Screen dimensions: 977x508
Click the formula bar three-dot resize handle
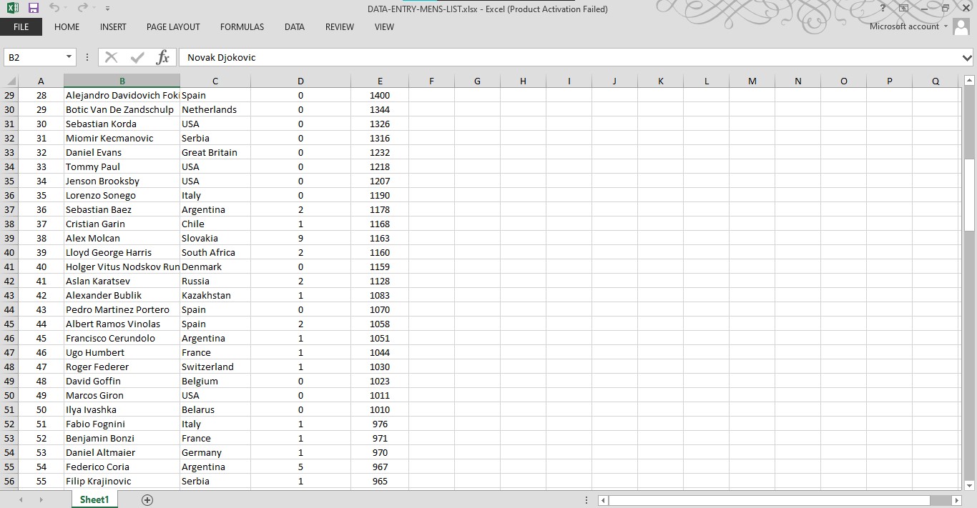(87, 57)
